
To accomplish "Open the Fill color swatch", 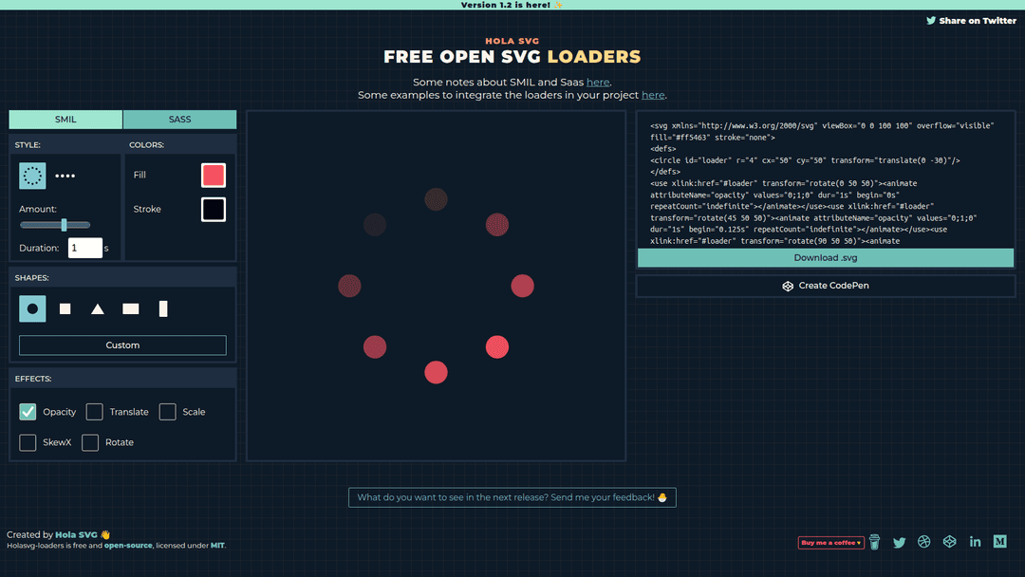I will pos(214,176).
